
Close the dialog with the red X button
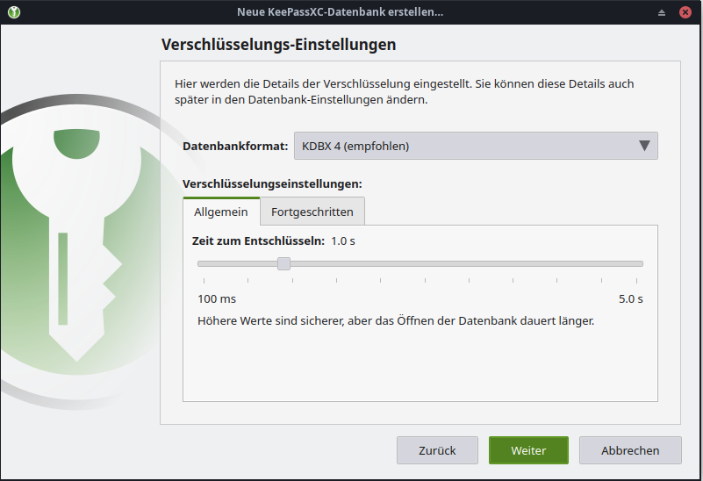click(x=685, y=12)
